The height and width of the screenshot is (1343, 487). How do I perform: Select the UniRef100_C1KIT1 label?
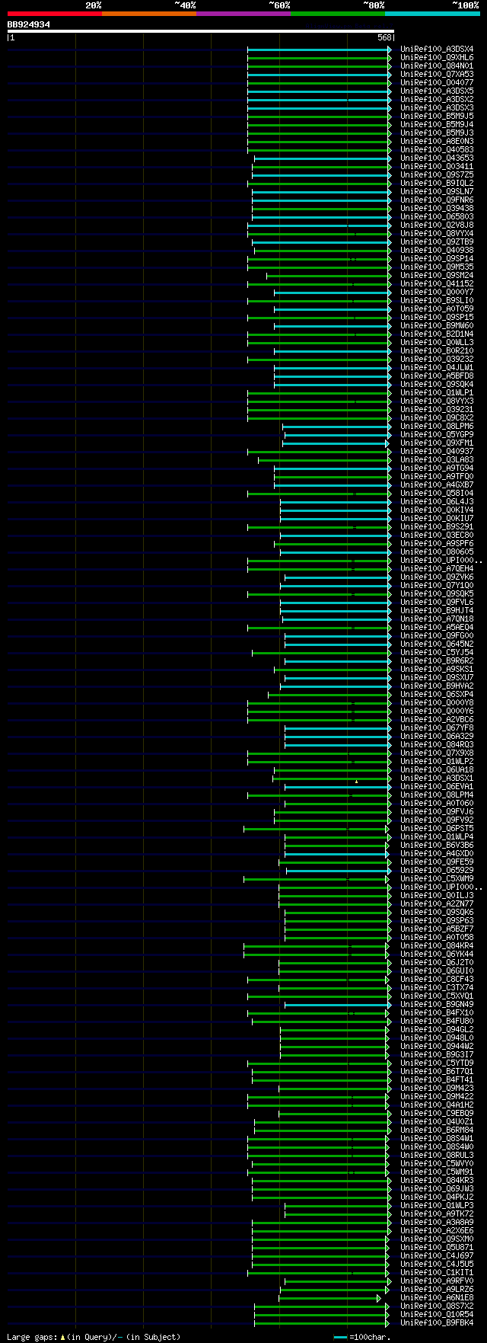click(x=437, y=1273)
